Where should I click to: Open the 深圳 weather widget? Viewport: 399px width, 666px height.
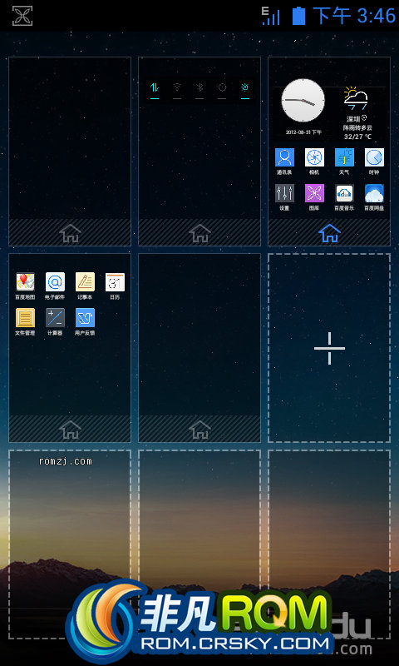(357, 113)
